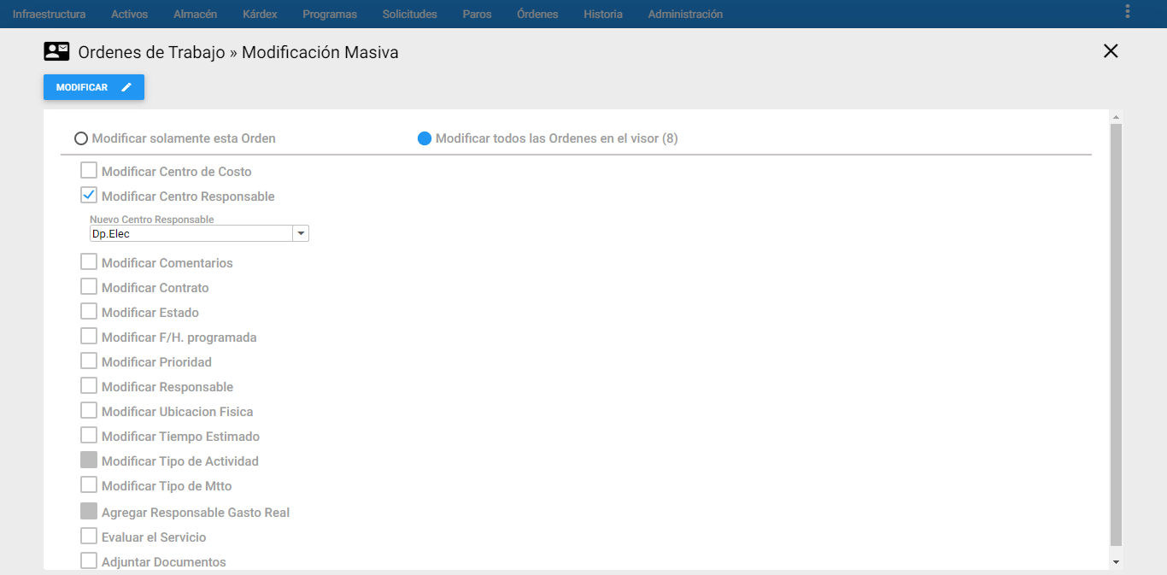Enable Modificar Tiempo Estimado checkbox
1167x575 pixels.
tap(89, 435)
